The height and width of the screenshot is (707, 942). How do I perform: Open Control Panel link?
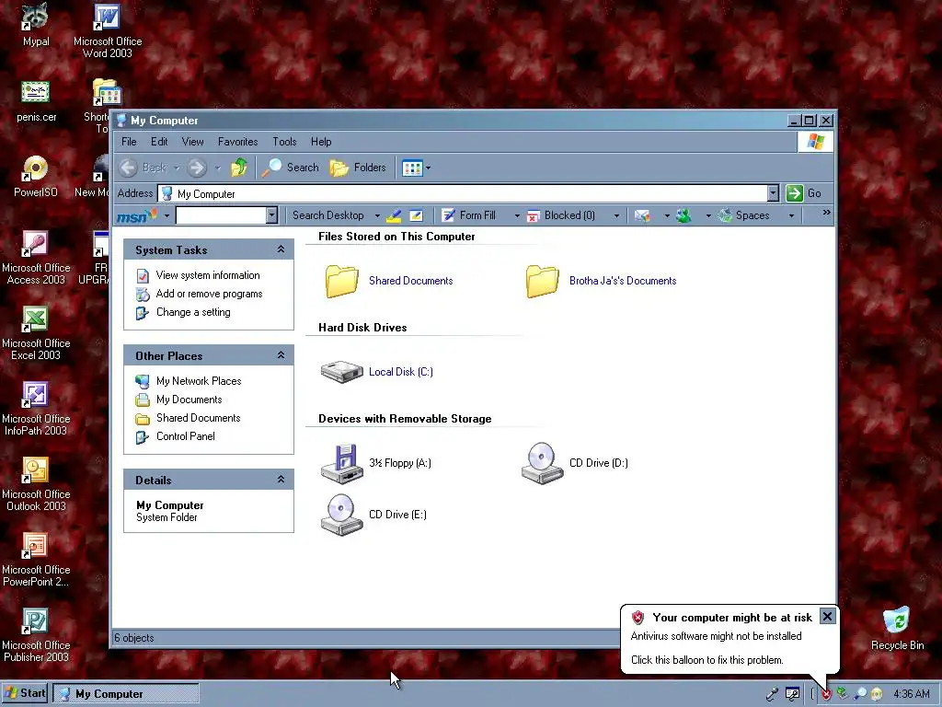pyautogui.click(x=185, y=436)
